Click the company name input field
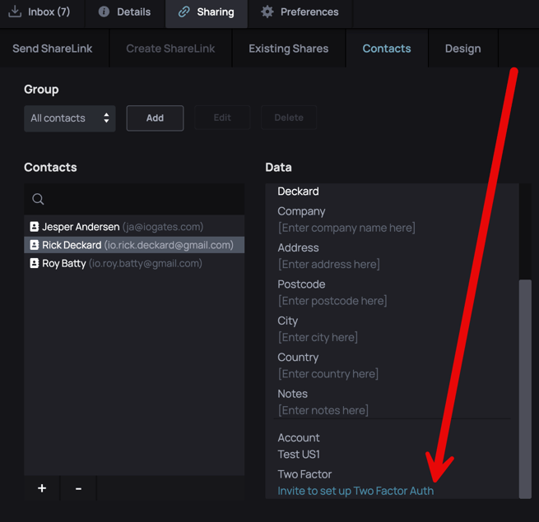Screen dimensions: 539x522 (346, 228)
